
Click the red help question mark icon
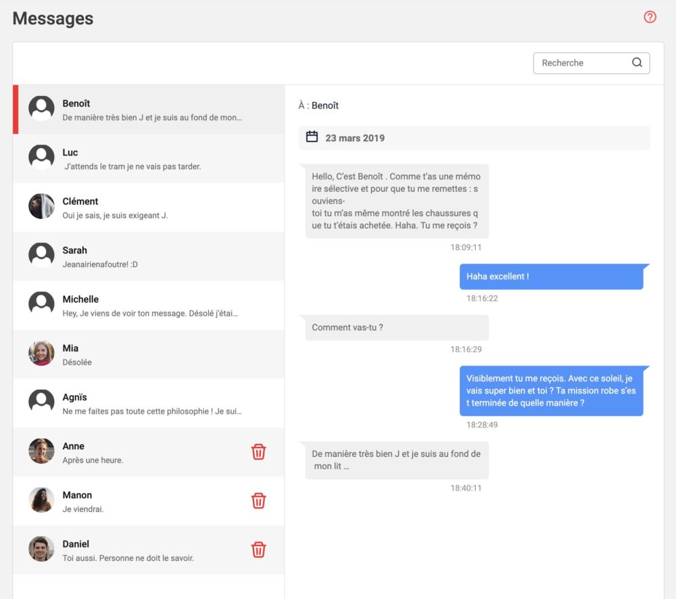(x=650, y=18)
